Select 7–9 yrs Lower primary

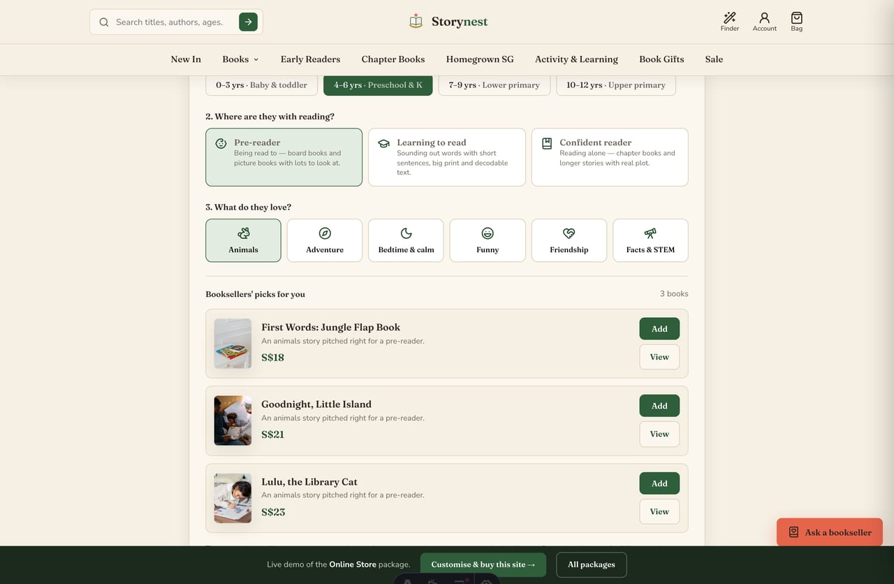[494, 85]
